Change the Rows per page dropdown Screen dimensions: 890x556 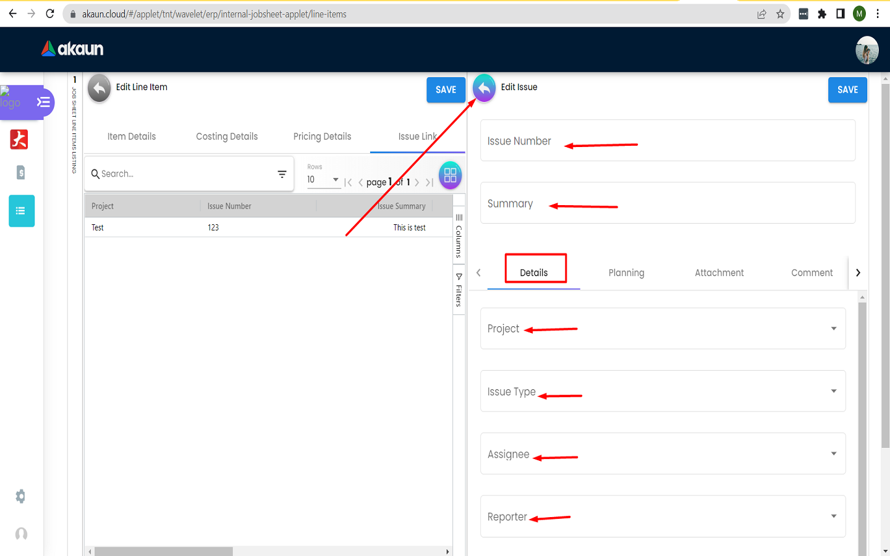(x=323, y=180)
